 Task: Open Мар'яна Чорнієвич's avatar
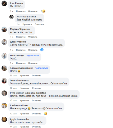click(x=4, y=29)
